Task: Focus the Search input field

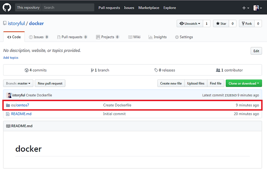Action: pyautogui.click(x=68, y=7)
